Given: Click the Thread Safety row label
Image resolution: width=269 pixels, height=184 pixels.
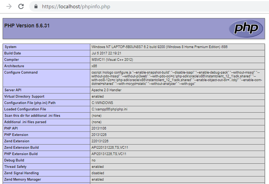Looking at the screenshot, I should tap(15, 167).
